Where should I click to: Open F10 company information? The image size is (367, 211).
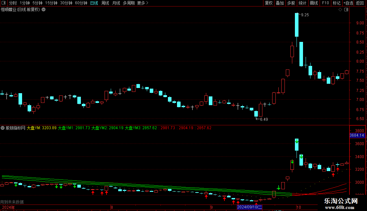325,3
